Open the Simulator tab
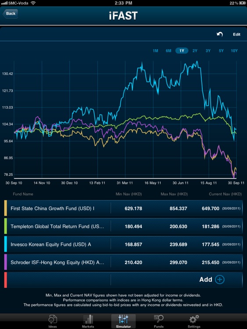The height and width of the screenshot is (329, 247). pyautogui.click(x=123, y=321)
